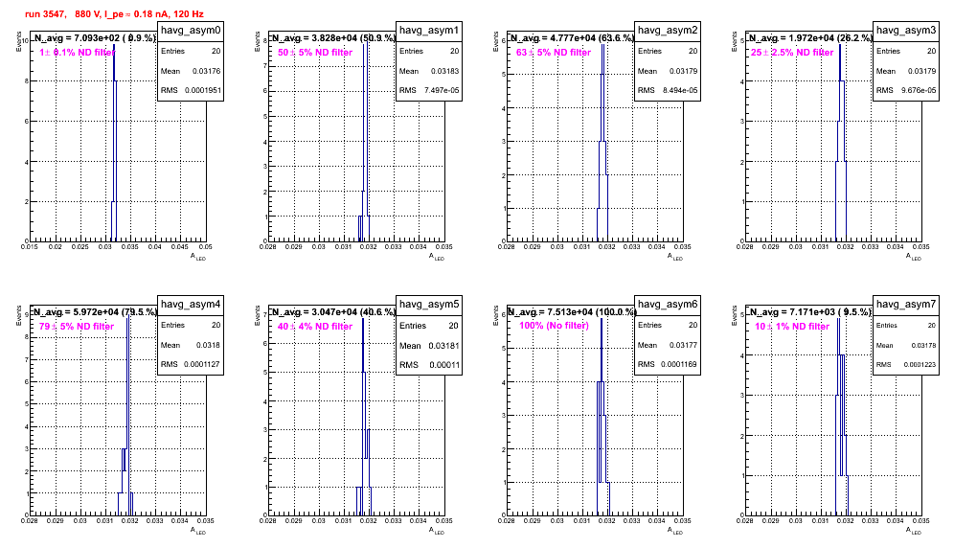Click the N_avg = 4.777e+04 label
Viewport: 954px width, 548px height.
(573, 37)
